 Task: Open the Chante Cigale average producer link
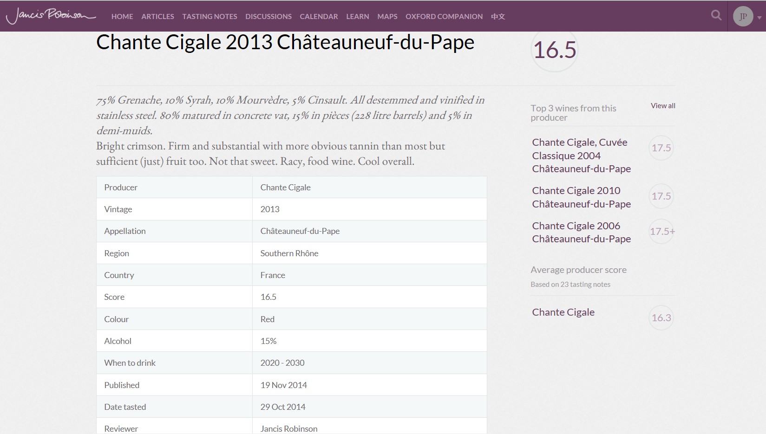point(563,312)
